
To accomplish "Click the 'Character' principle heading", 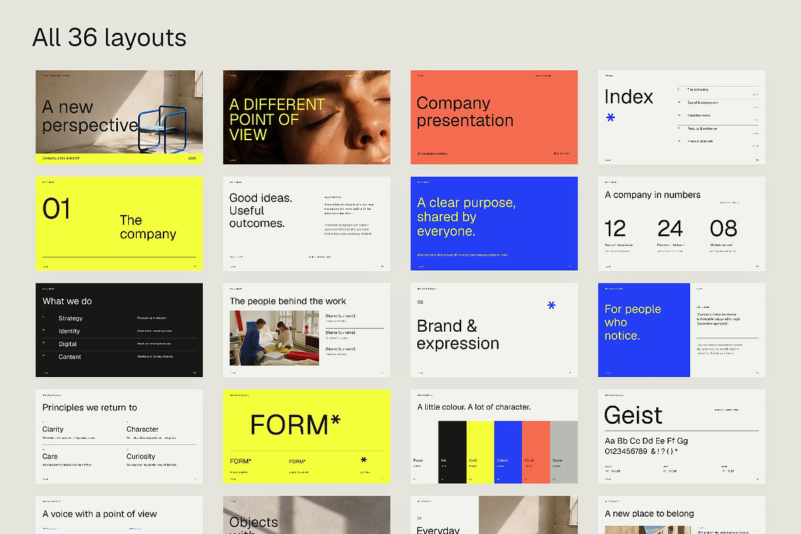I will (143, 429).
